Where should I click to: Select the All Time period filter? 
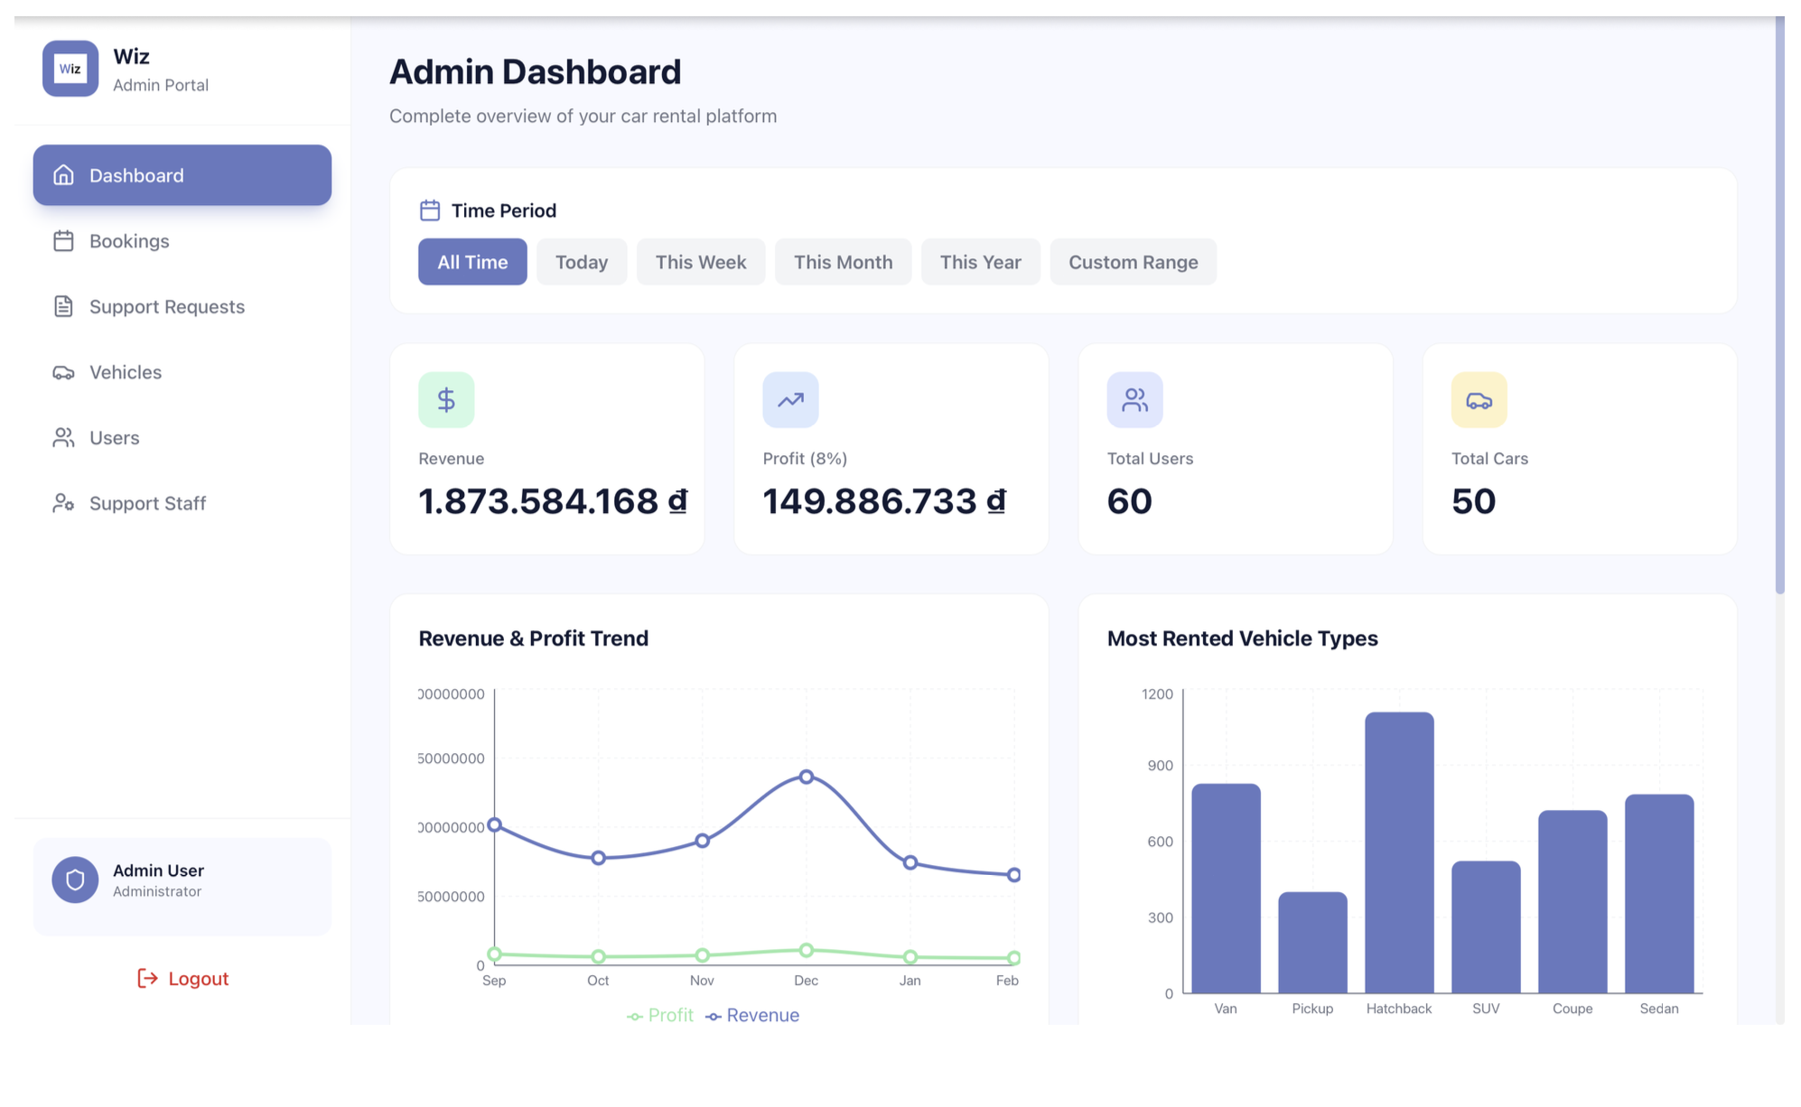point(472,262)
